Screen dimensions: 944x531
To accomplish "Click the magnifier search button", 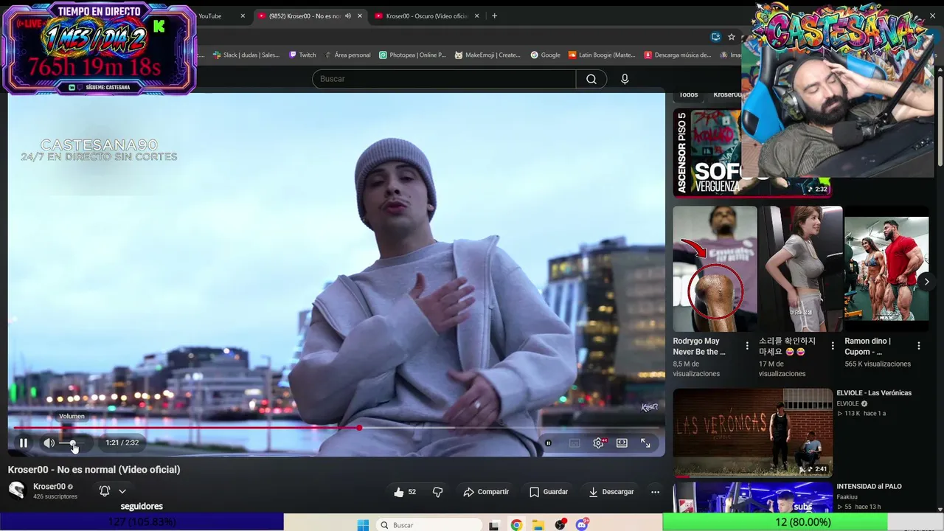I will pyautogui.click(x=591, y=79).
